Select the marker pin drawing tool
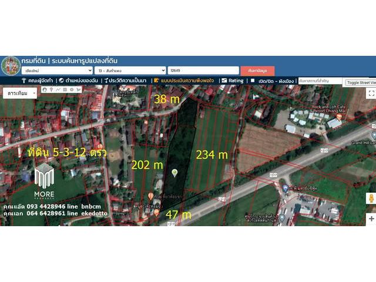Image resolution: width=376 pixels, height=282 pixels. tap(51, 90)
